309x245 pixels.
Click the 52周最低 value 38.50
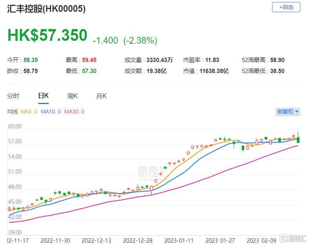[277, 71]
